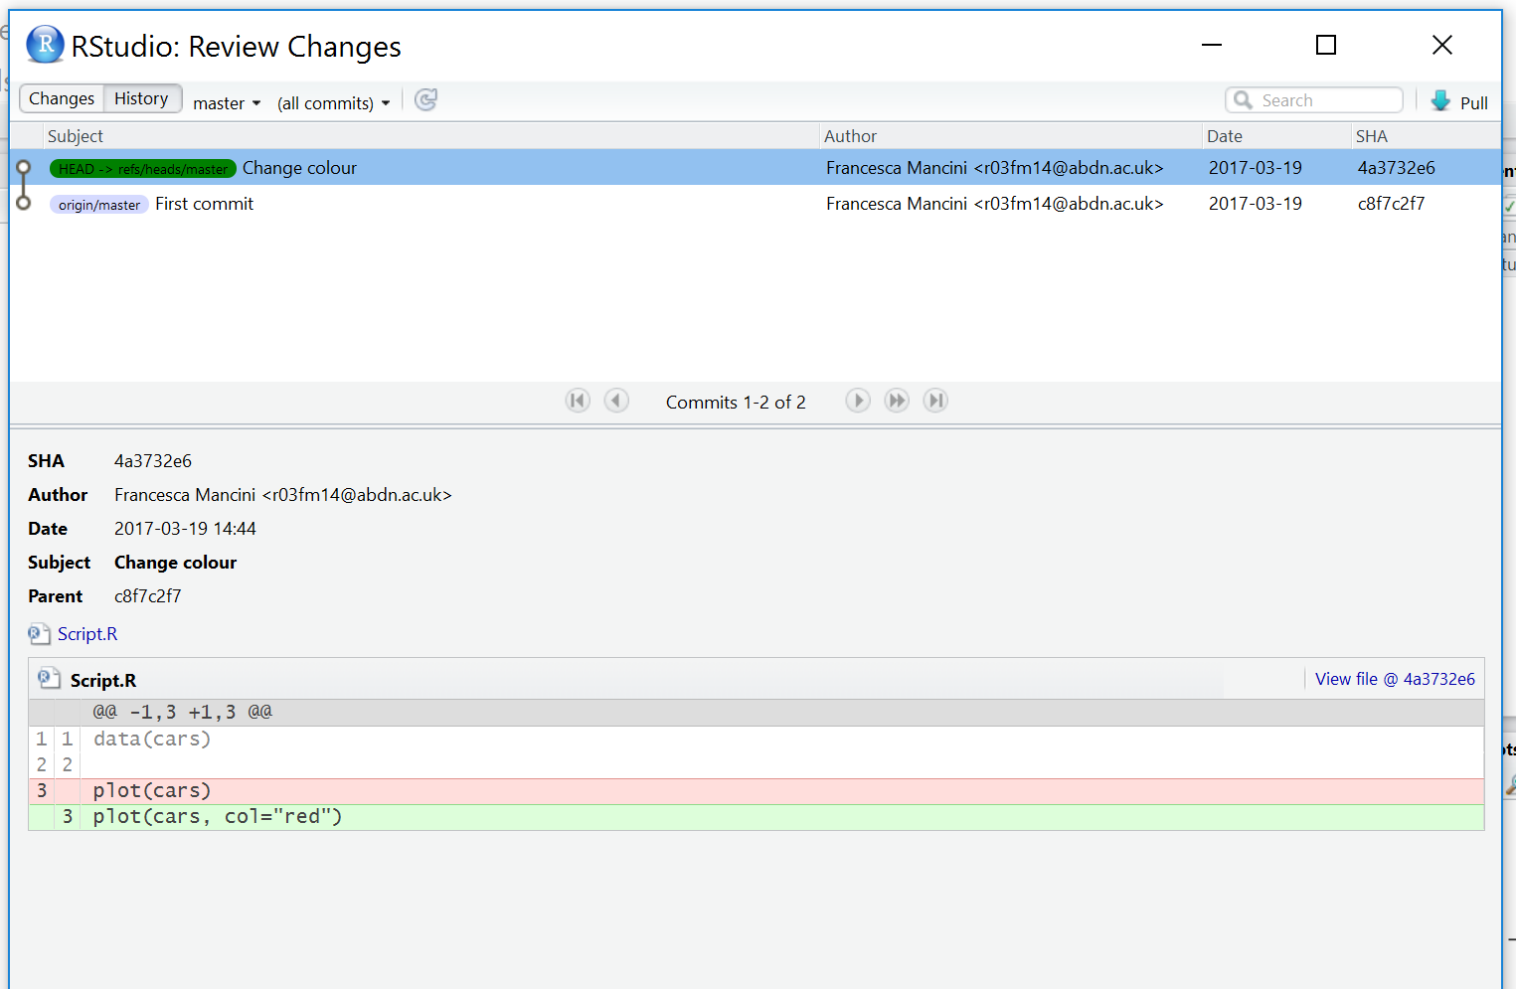
Task: Click 'Commits 1-2 of 2' pager text
Action: pyautogui.click(x=736, y=402)
